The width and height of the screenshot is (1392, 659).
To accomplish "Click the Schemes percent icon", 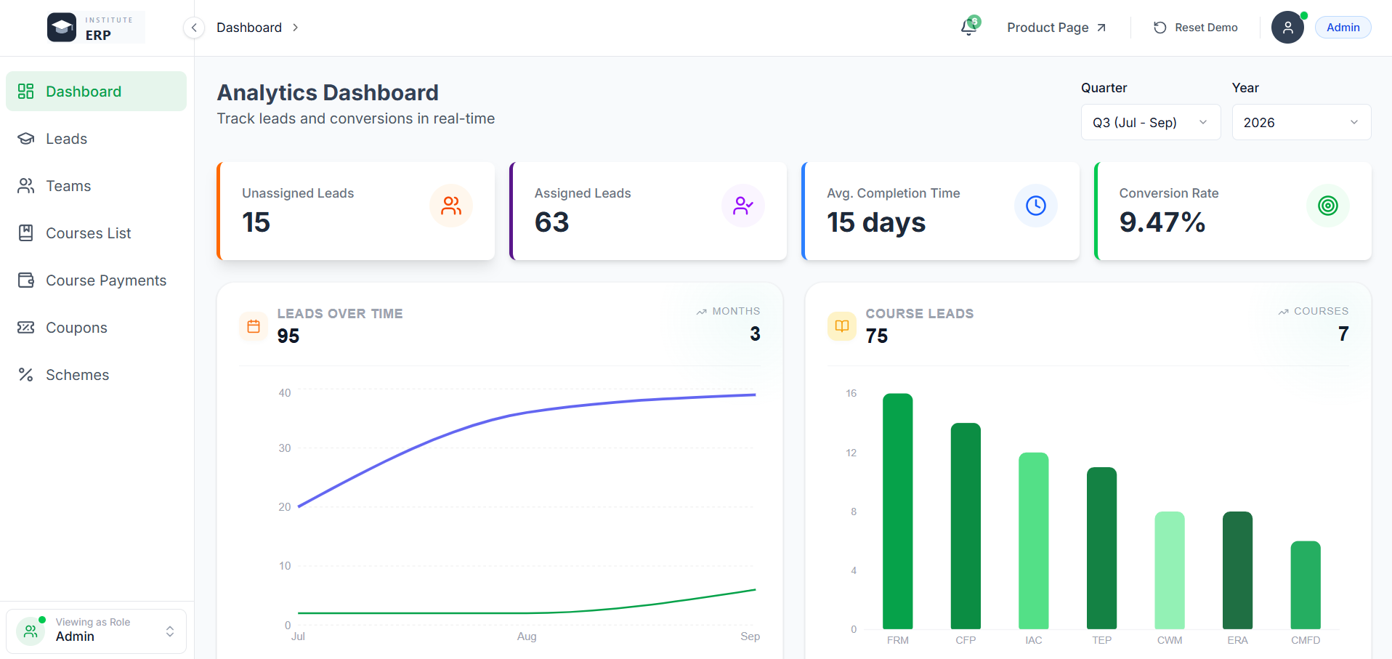I will 26,375.
